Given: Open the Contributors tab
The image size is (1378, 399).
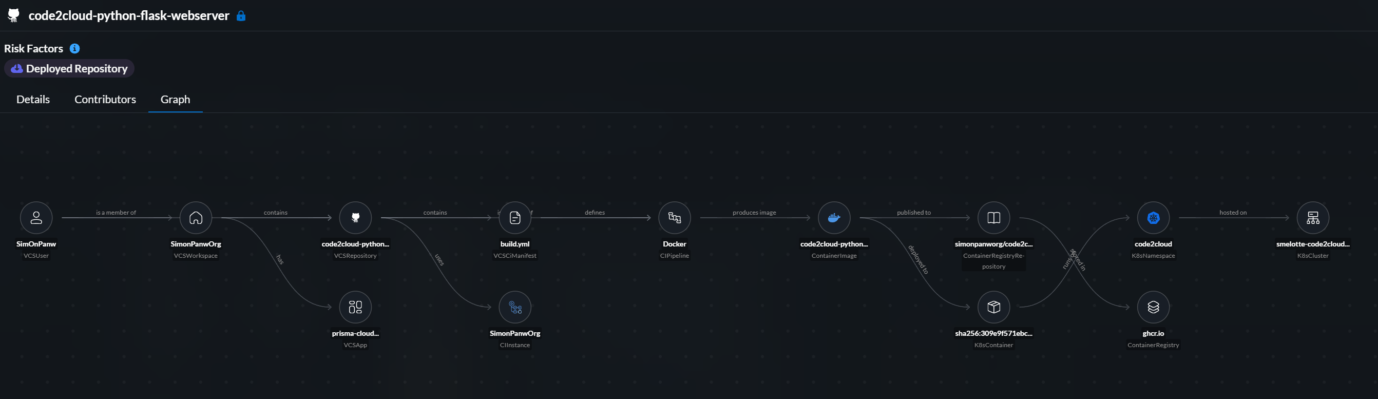Looking at the screenshot, I should point(105,100).
